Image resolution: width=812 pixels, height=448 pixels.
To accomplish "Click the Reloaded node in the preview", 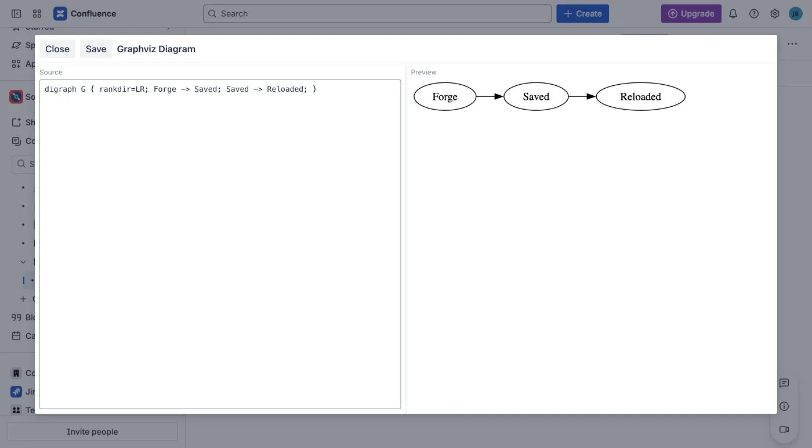I will click(x=640, y=97).
